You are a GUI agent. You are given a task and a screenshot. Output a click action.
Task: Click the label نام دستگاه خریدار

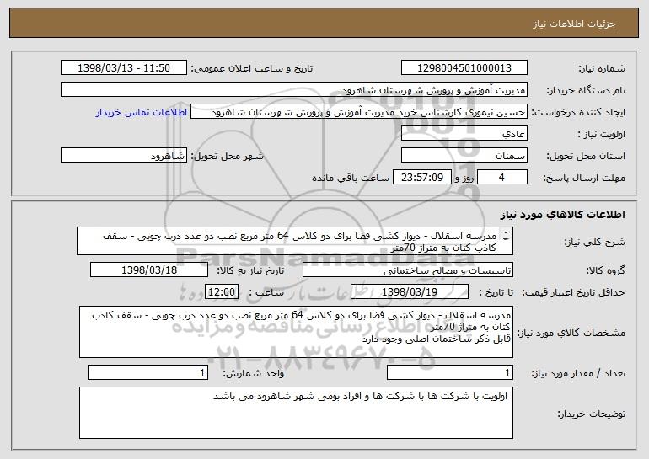tap(586, 91)
